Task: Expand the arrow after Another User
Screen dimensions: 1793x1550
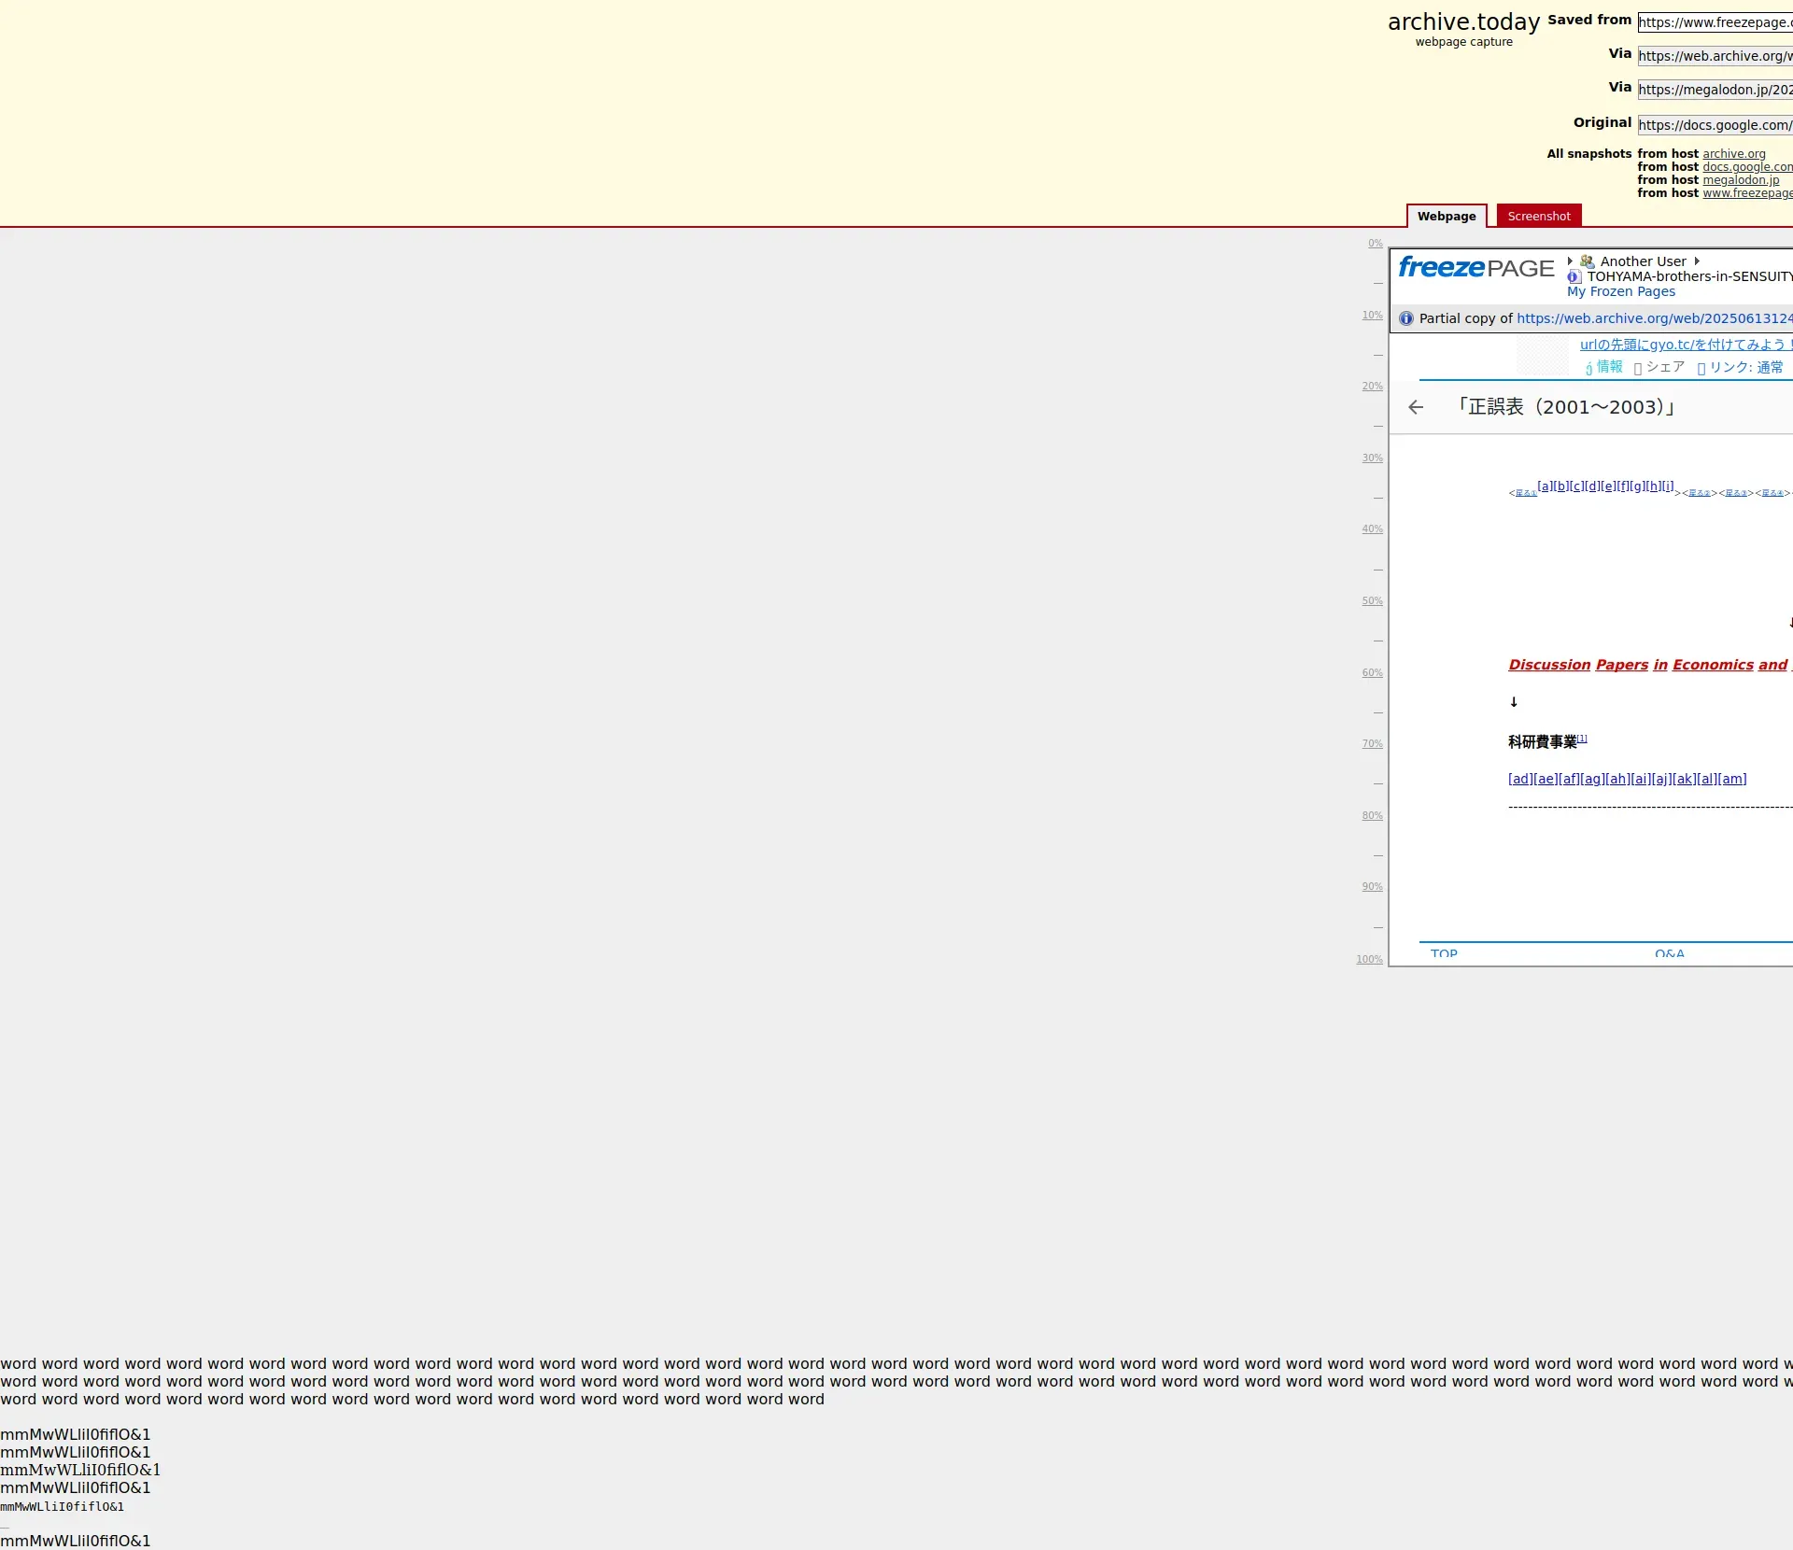Action: (x=1697, y=261)
